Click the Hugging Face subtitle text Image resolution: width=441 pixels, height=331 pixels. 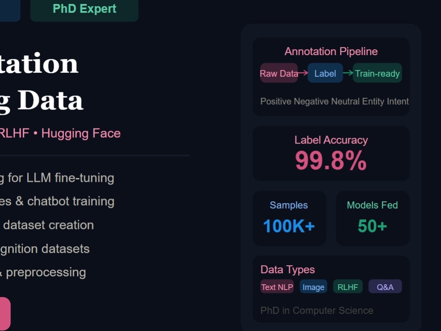81,133
